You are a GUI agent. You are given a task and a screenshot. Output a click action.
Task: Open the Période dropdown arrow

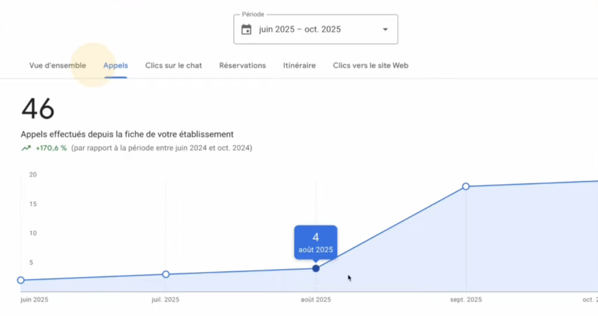point(385,29)
